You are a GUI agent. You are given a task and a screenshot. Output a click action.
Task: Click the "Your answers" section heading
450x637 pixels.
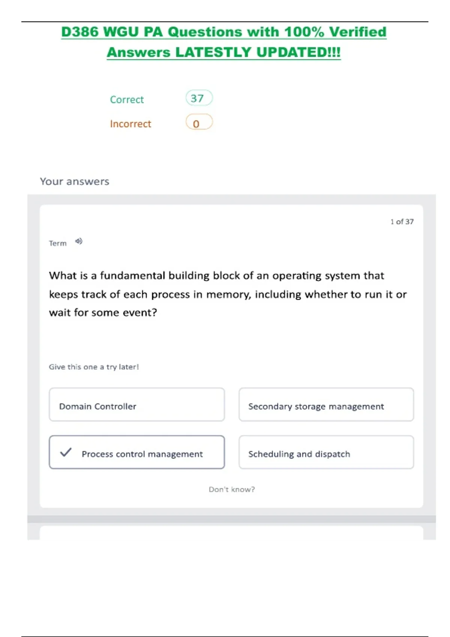coord(75,181)
